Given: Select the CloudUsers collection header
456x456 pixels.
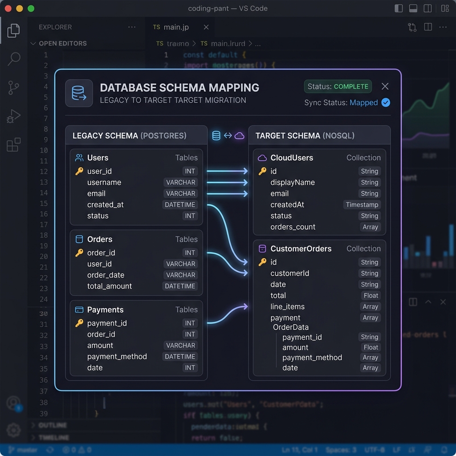Looking at the screenshot, I should point(319,158).
